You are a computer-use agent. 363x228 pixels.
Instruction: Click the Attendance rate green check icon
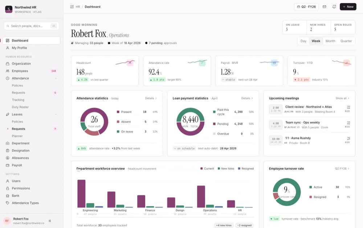[202, 63]
